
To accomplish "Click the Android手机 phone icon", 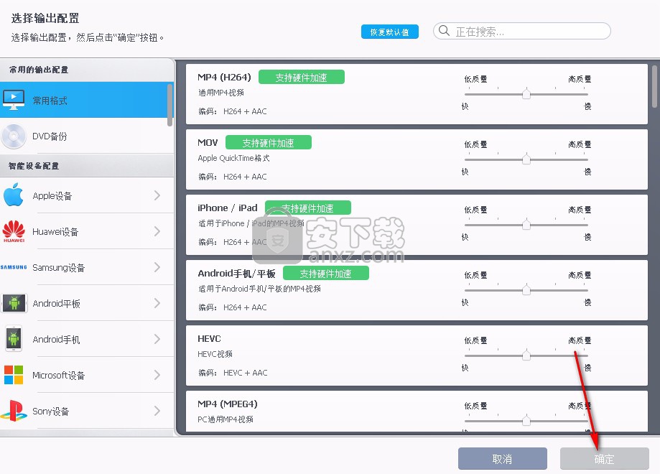I will [14, 339].
